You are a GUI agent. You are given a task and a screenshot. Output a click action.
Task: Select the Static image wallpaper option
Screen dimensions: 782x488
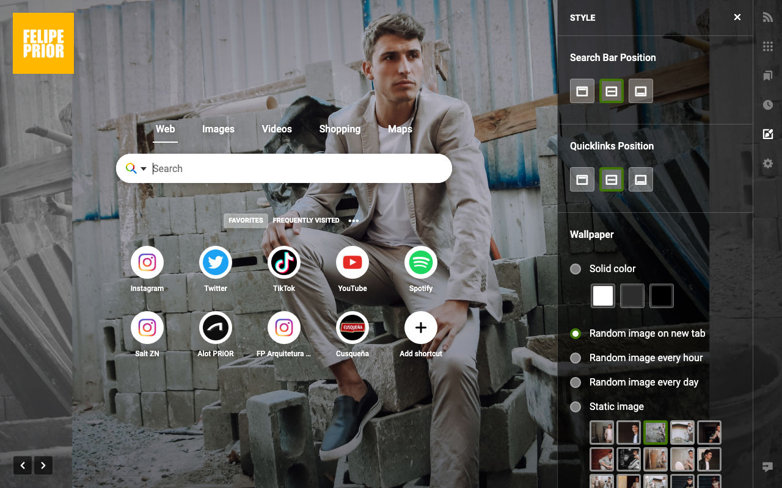pos(576,407)
